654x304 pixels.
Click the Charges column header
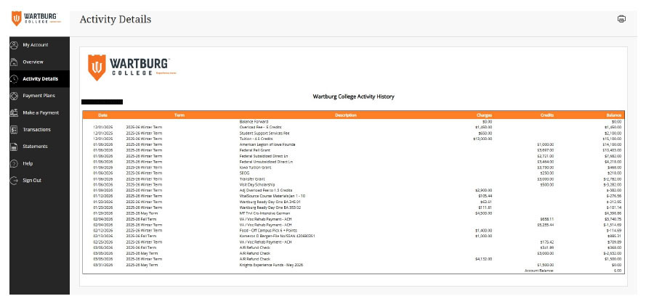484,115
